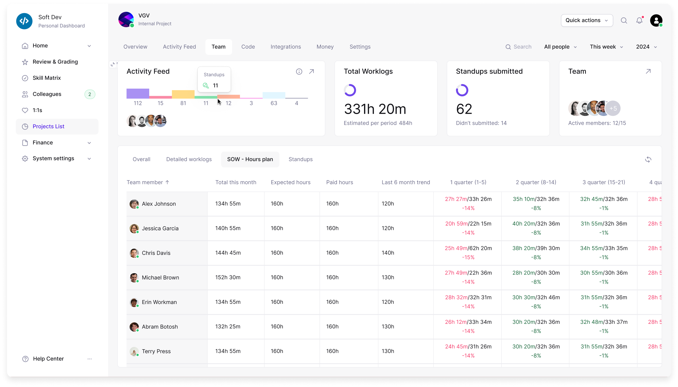The height and width of the screenshot is (387, 678).
Task: Open the Activity Feed info icon
Action: pyautogui.click(x=299, y=71)
